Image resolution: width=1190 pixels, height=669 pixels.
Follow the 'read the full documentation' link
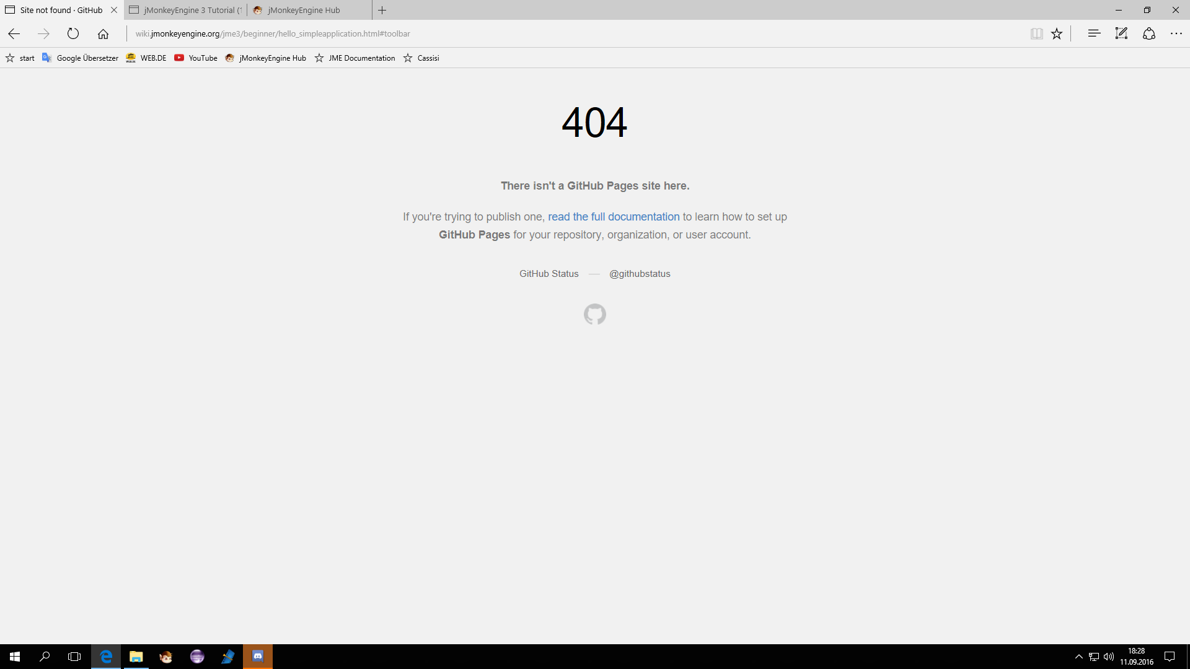pos(614,217)
